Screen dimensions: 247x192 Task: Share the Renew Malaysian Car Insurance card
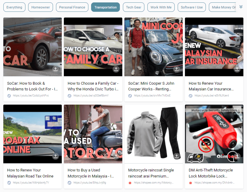237,69
